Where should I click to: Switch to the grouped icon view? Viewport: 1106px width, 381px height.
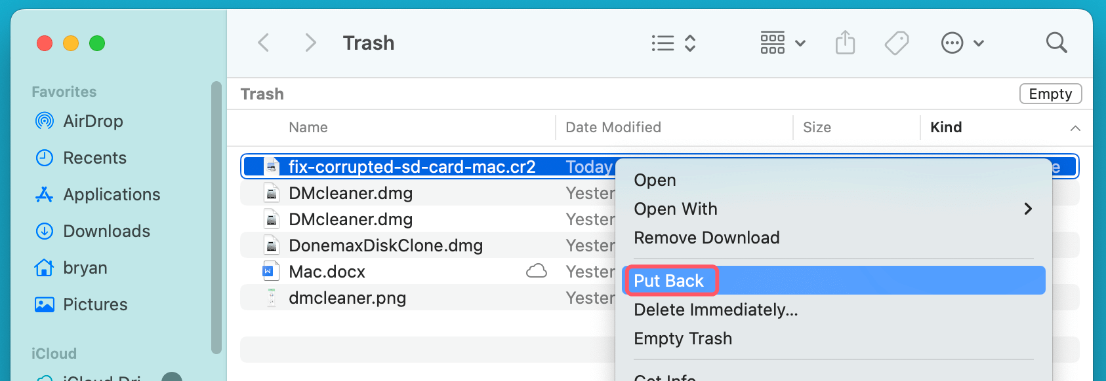tap(772, 43)
